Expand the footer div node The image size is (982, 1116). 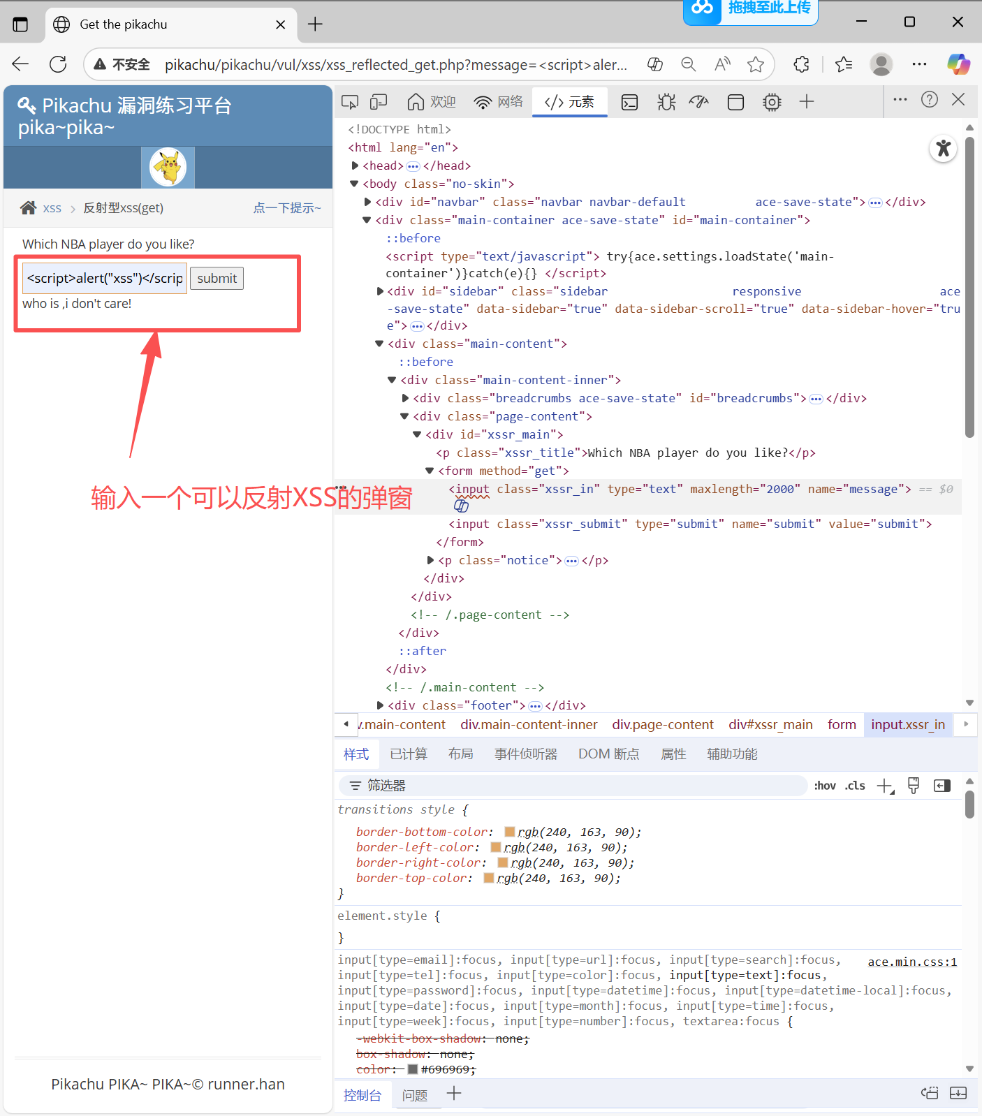click(x=380, y=705)
